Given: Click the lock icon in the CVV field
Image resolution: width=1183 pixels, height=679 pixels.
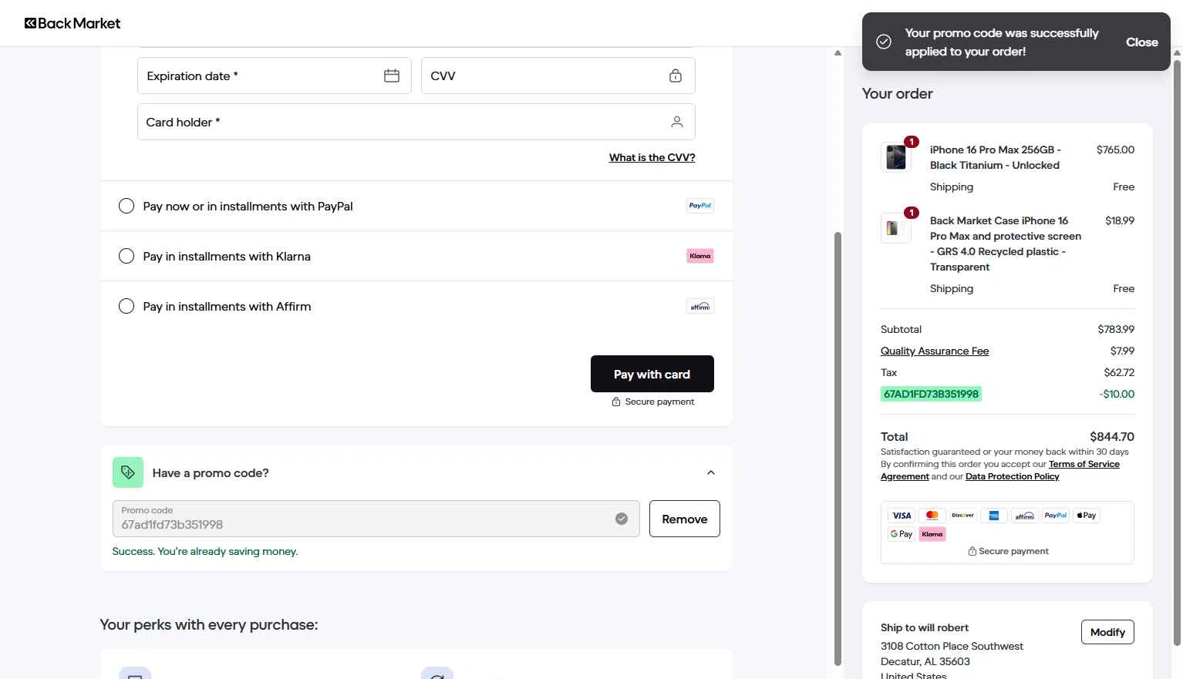Looking at the screenshot, I should click(676, 76).
